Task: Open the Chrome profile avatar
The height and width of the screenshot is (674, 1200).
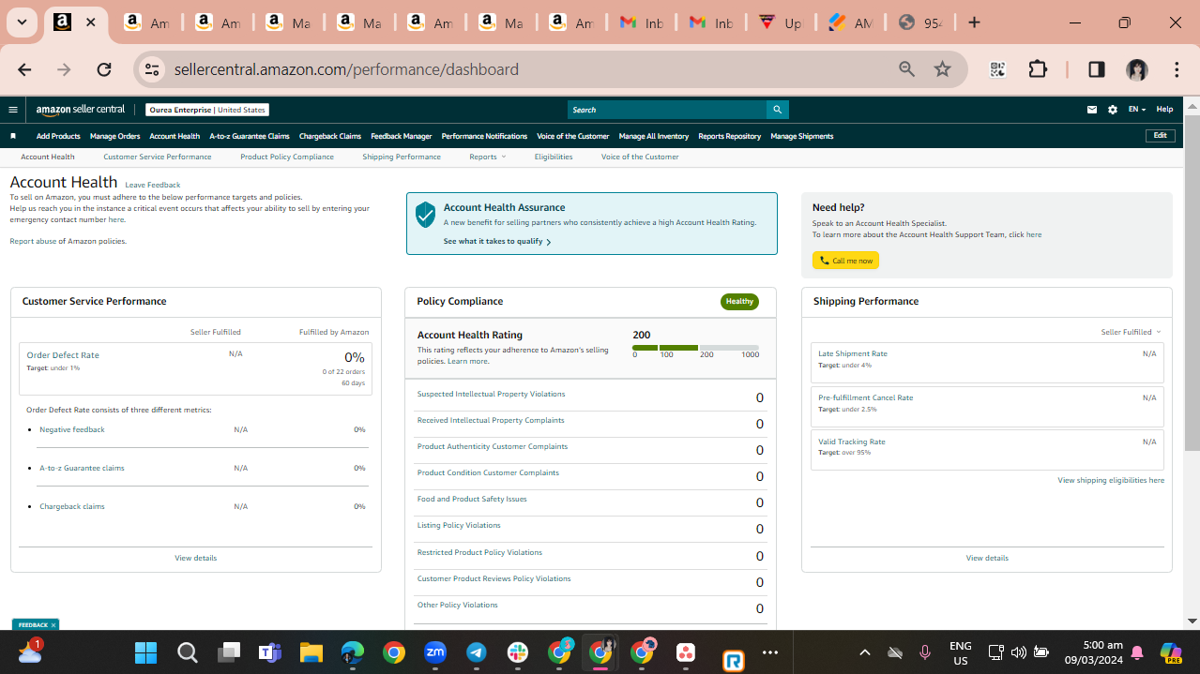Action: [x=1137, y=69]
